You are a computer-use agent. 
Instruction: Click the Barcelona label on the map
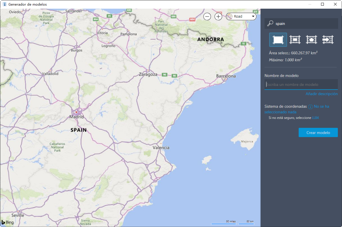tap(226, 76)
